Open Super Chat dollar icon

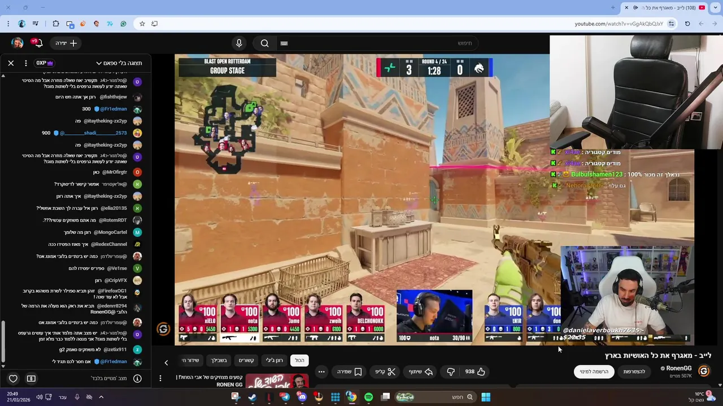click(x=31, y=378)
